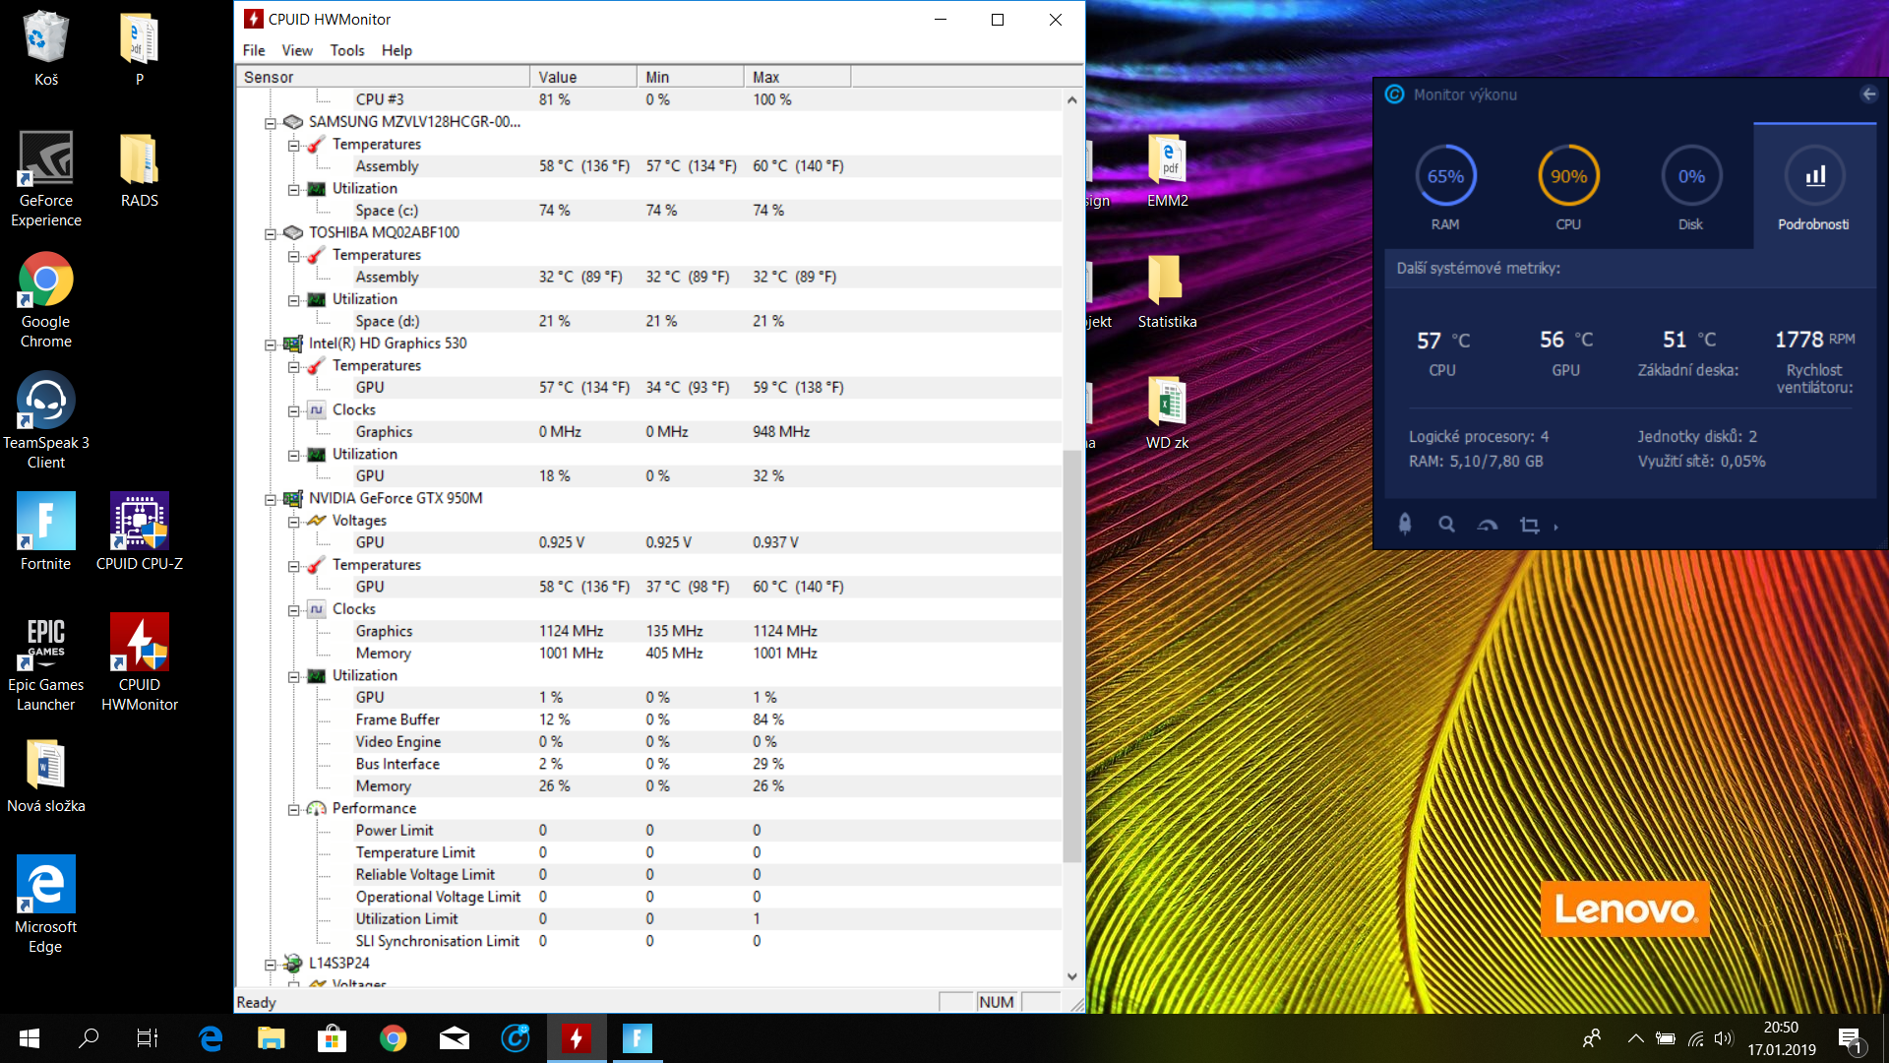
Task: Open the View menu in HWMonitor
Action: [296, 50]
